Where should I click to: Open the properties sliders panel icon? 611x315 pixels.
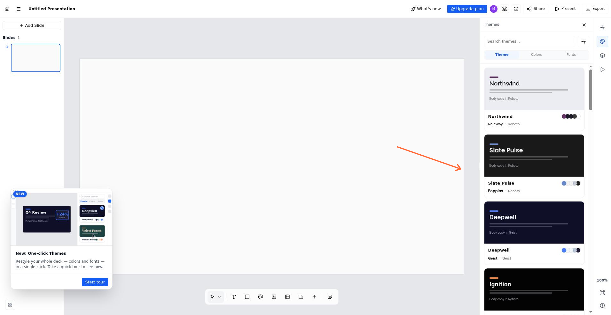(x=602, y=27)
